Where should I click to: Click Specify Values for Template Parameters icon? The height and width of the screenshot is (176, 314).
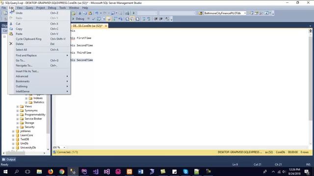[167, 19]
